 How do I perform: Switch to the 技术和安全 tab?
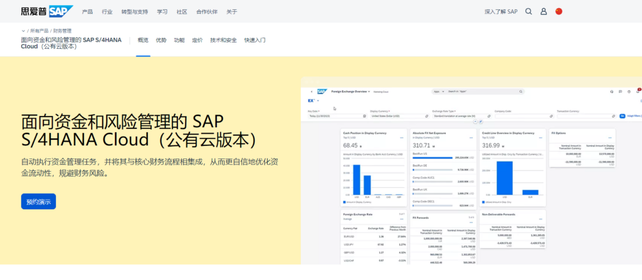pos(224,40)
